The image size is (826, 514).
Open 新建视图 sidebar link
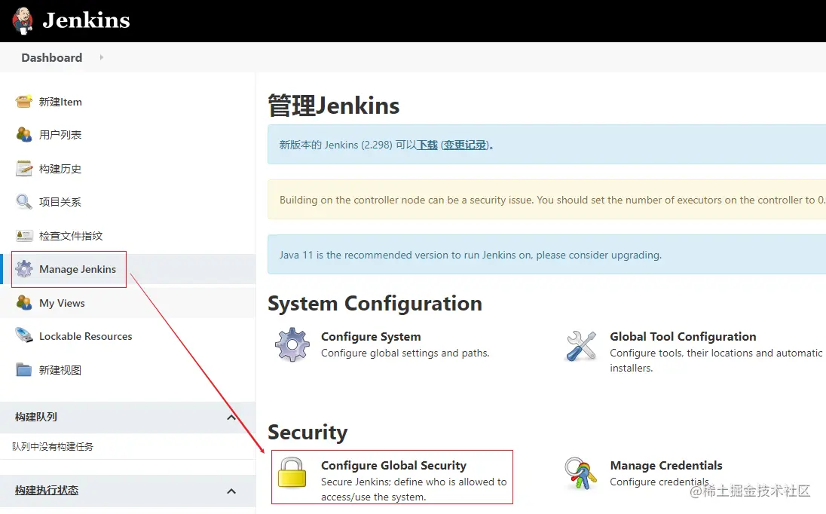pos(60,370)
